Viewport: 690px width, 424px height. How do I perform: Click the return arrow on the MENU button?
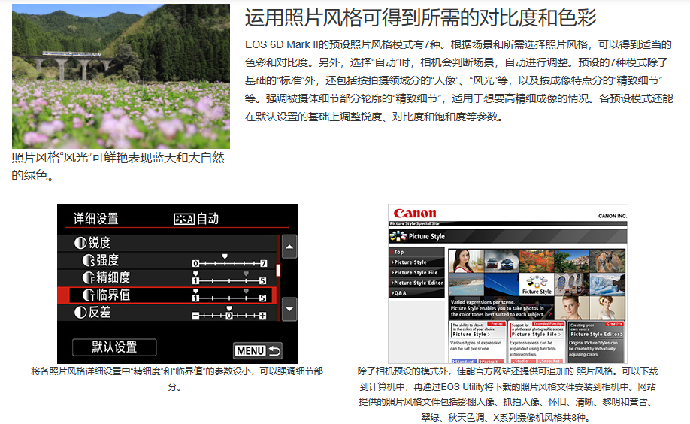pos(274,351)
